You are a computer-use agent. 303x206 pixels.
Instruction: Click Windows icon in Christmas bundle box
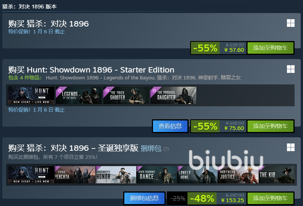(291, 147)
